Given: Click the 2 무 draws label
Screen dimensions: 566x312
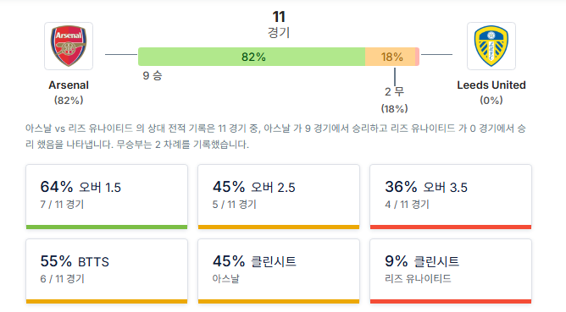Looking at the screenshot, I should pyautogui.click(x=394, y=91).
